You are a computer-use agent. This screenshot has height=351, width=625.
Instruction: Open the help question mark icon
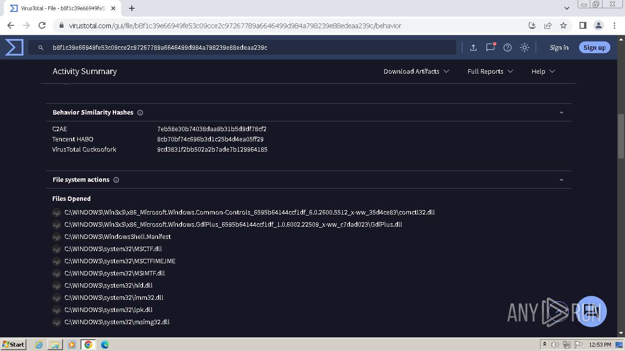tap(507, 47)
